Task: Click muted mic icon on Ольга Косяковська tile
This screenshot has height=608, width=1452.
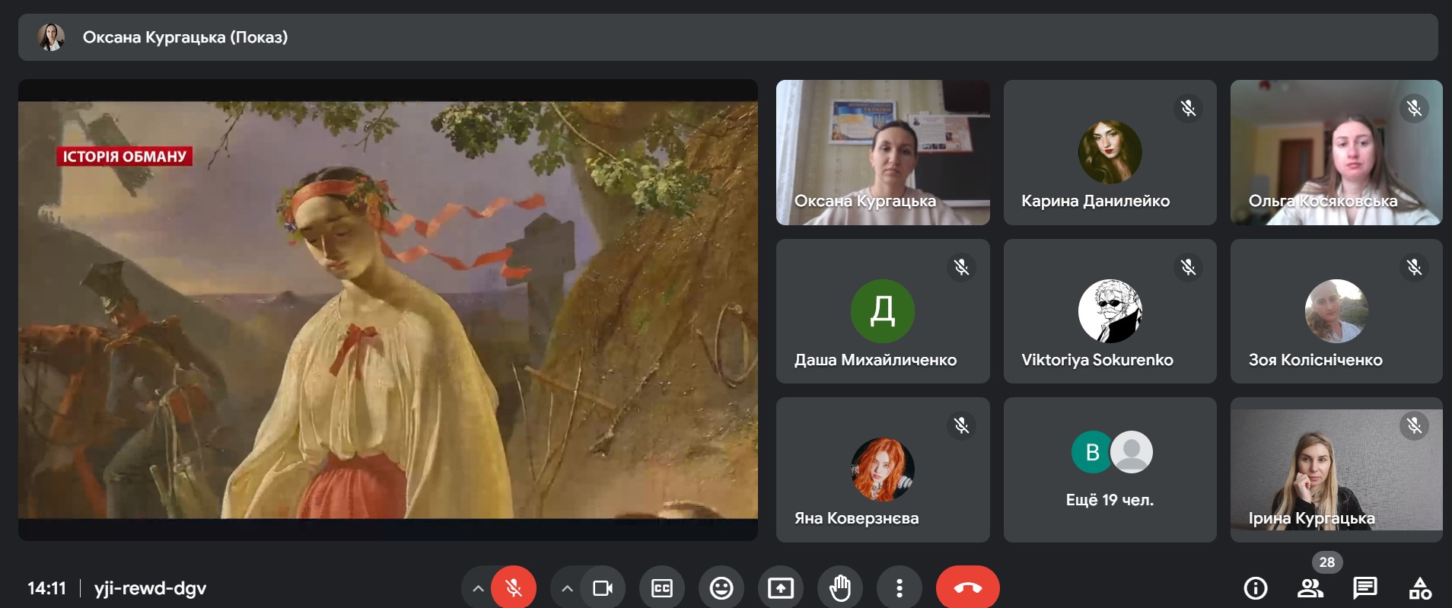Action: point(1414,108)
